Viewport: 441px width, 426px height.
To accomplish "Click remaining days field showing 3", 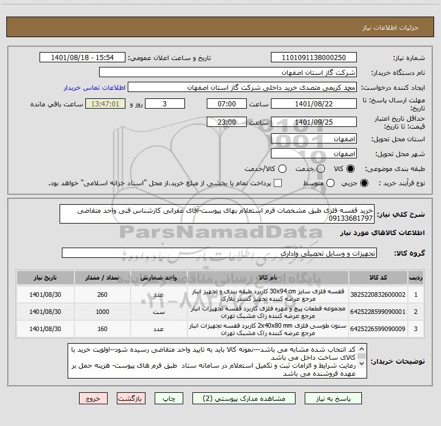I will (x=165, y=103).
